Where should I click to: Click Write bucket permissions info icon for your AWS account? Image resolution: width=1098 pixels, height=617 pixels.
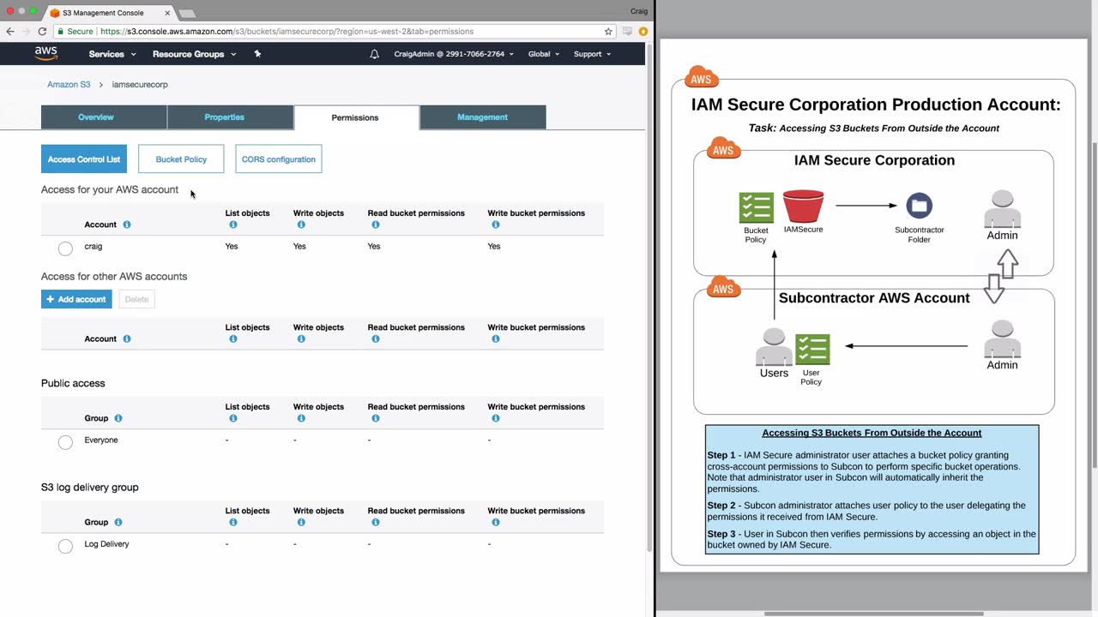coord(495,225)
